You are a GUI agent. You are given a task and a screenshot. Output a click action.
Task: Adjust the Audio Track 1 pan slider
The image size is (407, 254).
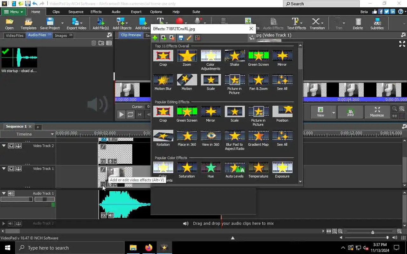coord(45,199)
